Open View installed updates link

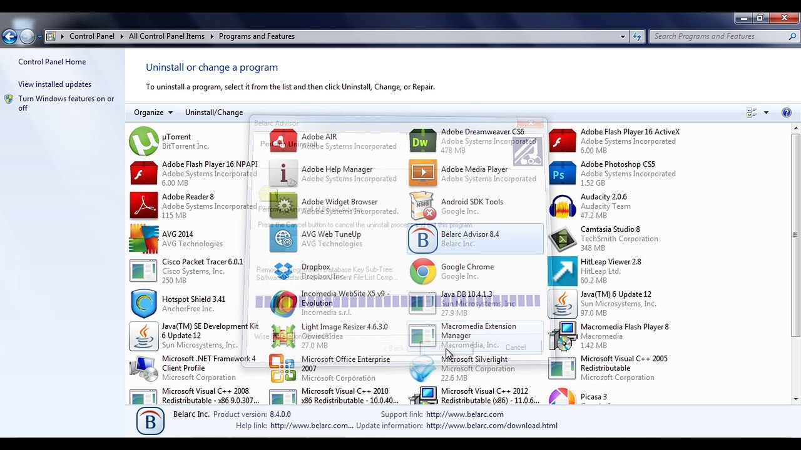54,84
